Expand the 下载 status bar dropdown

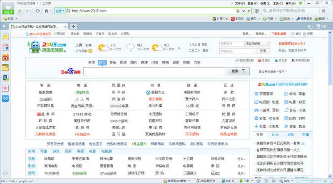coord(253,181)
